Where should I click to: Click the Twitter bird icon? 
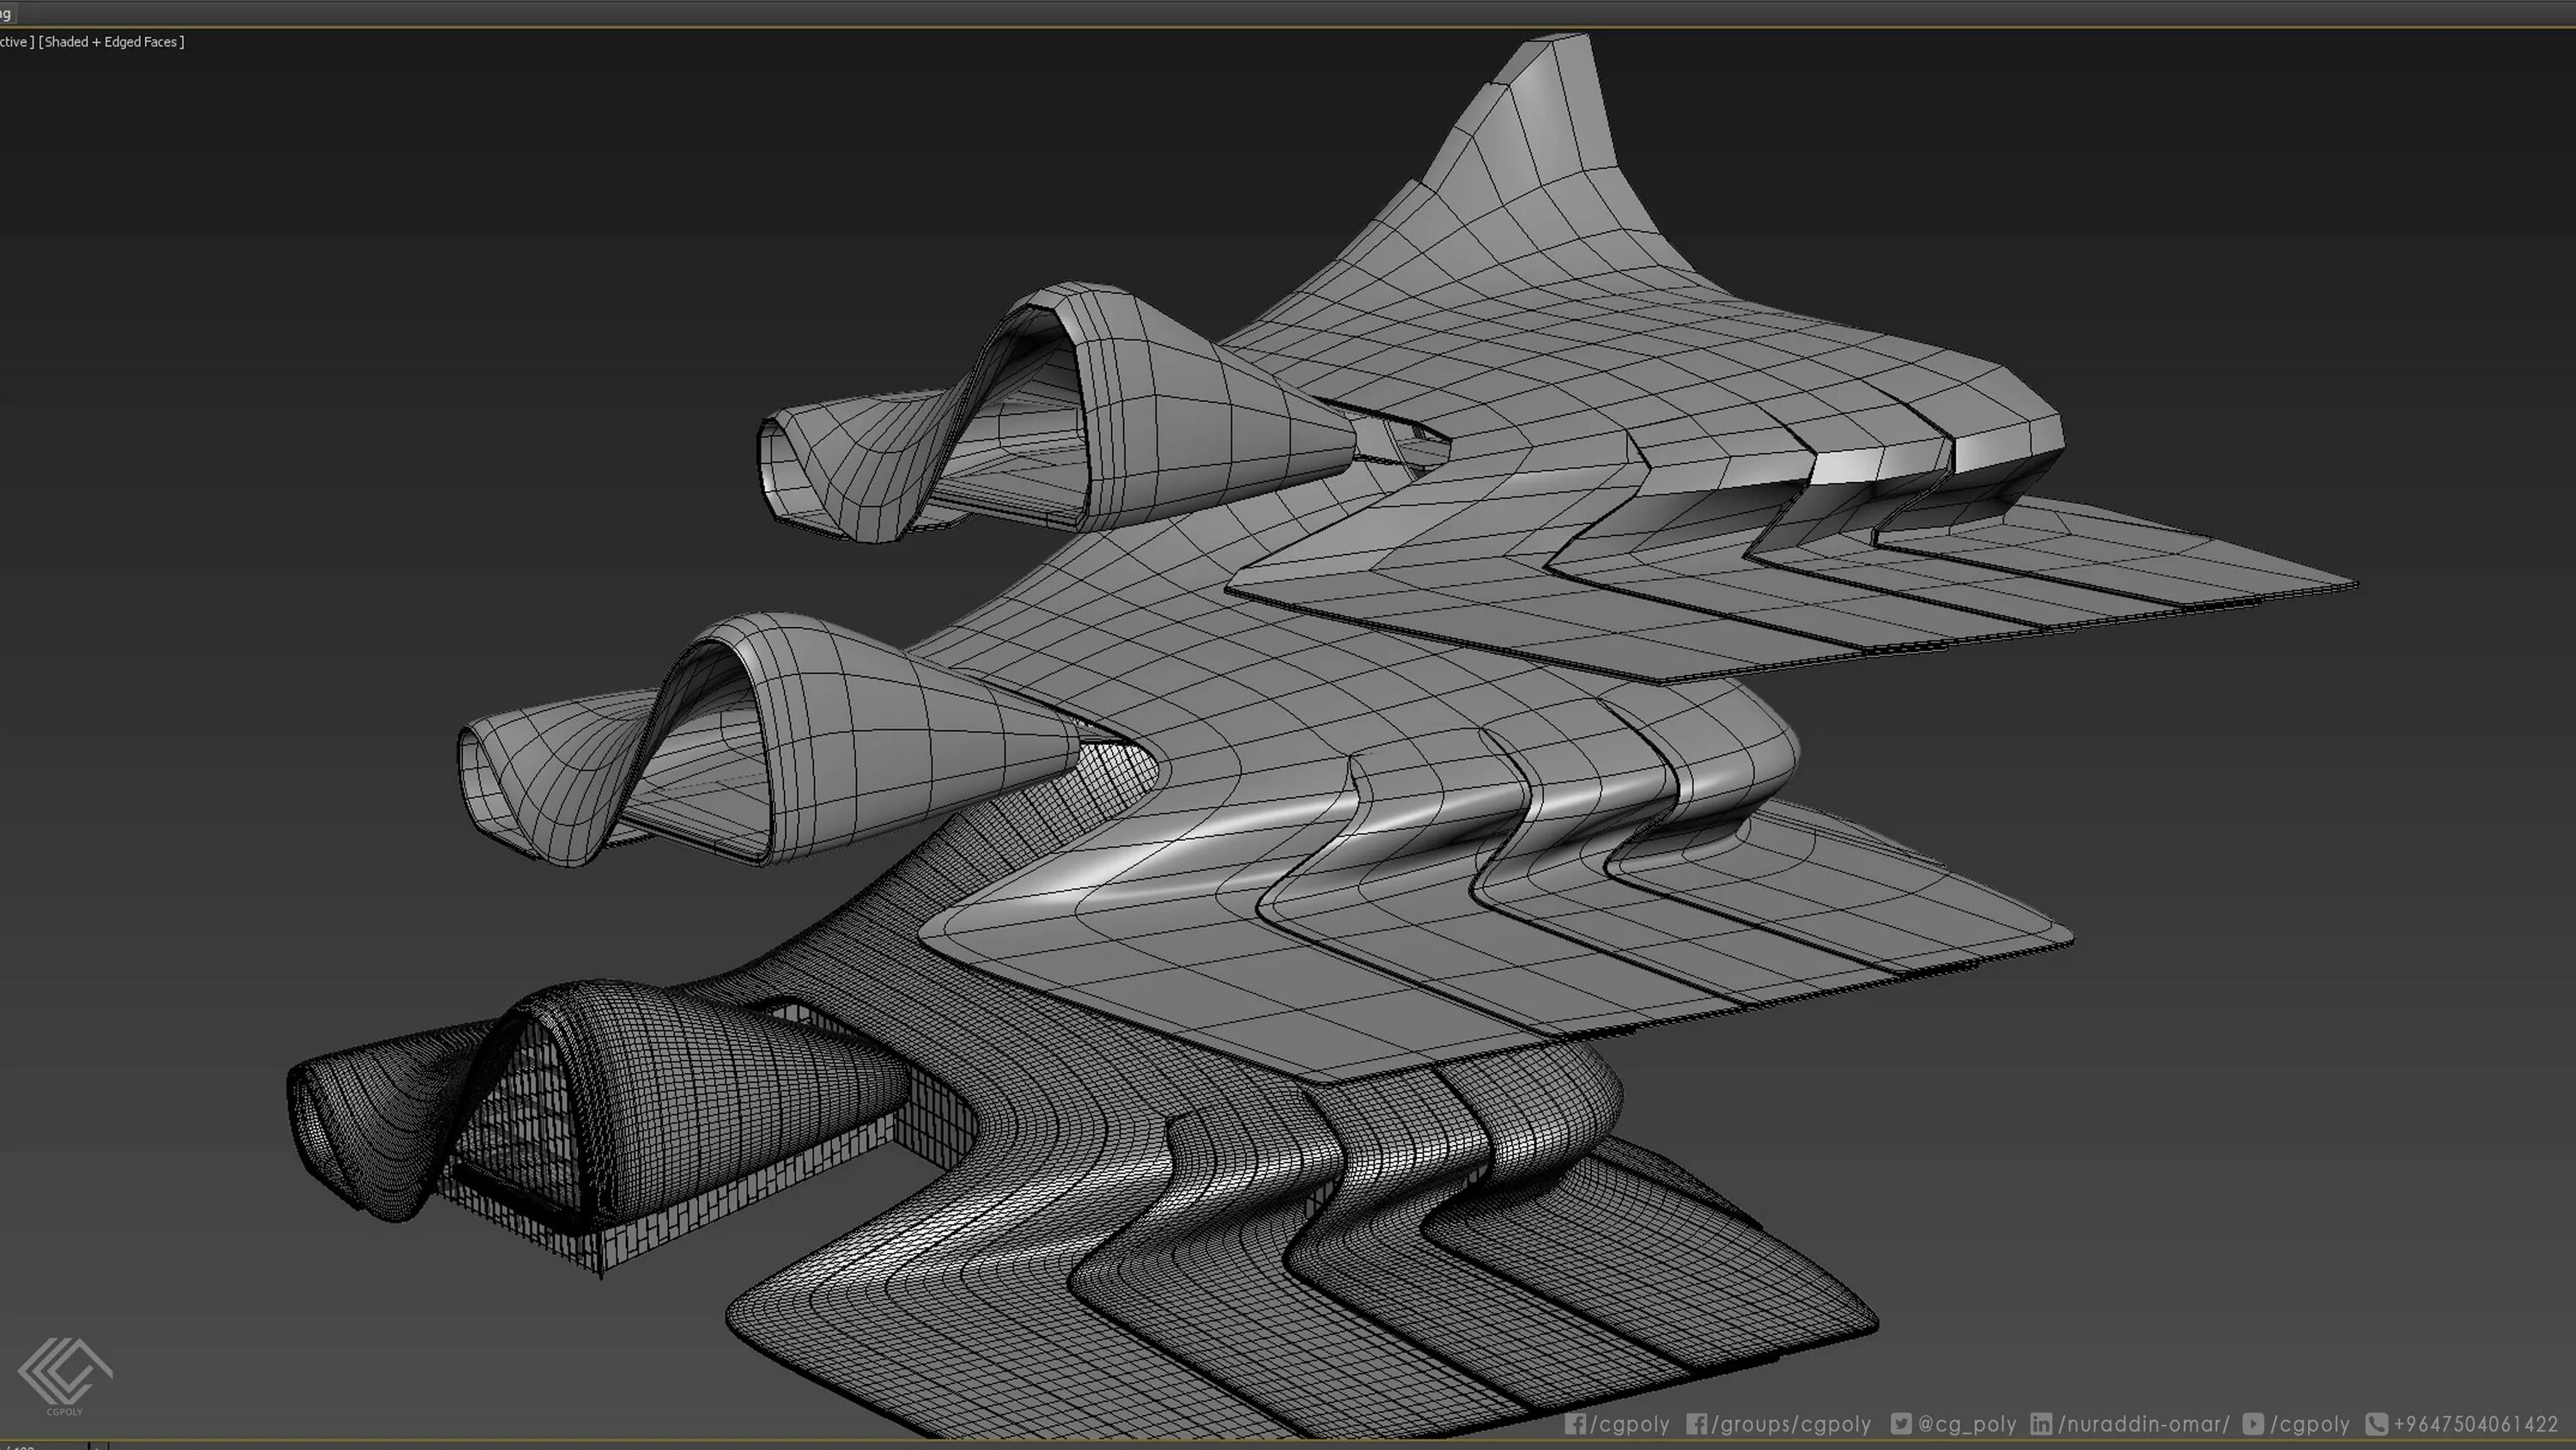tap(1900, 1424)
